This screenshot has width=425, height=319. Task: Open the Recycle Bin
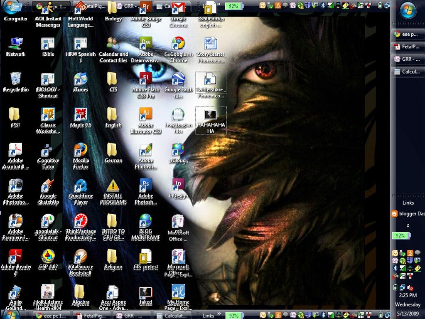coord(15,82)
